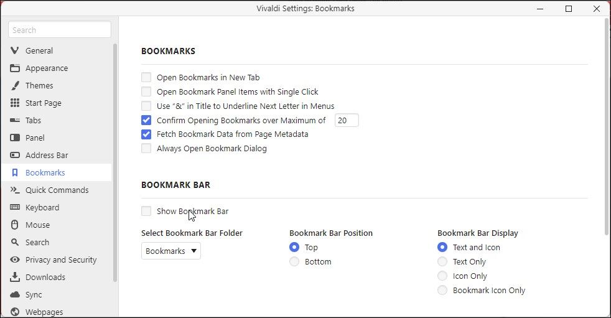Go to the Address Bar settings section
The height and width of the screenshot is (318, 611).
coord(47,156)
